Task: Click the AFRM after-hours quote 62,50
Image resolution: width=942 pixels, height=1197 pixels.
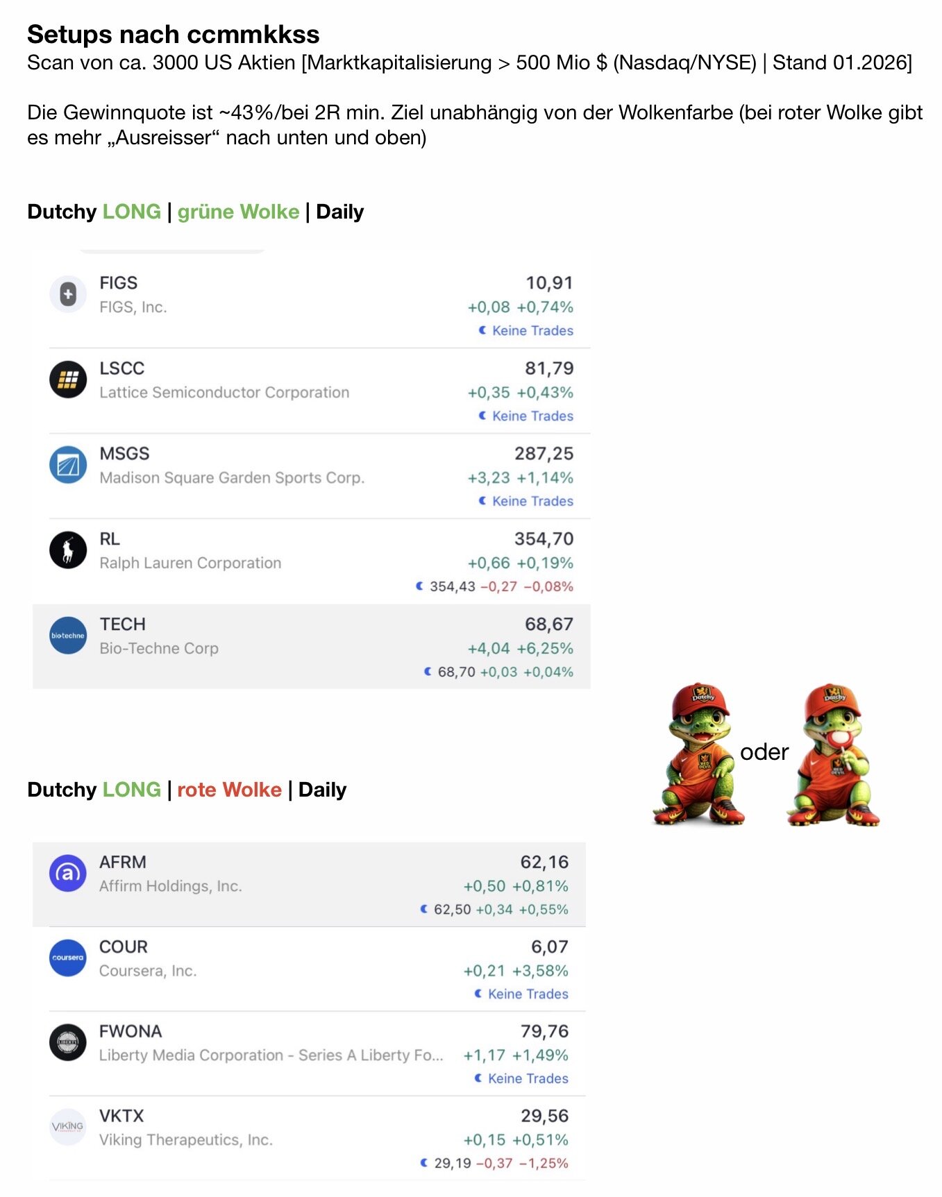Action: pyautogui.click(x=452, y=910)
